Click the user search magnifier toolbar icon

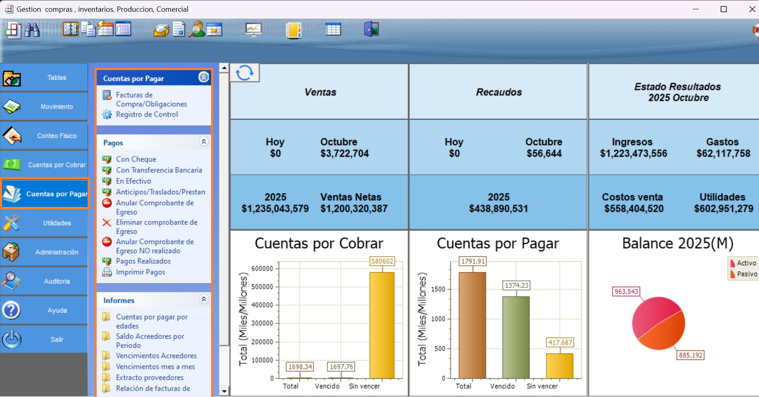(197, 30)
